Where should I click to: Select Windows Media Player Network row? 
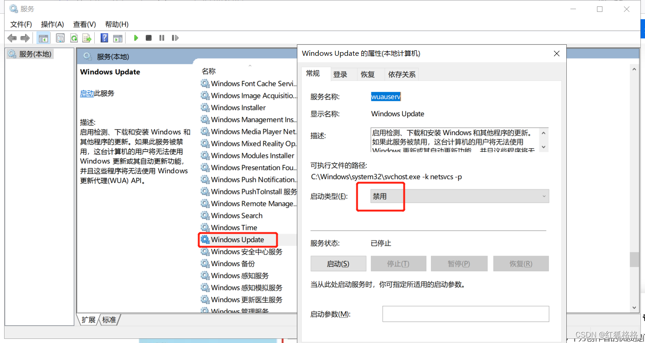tap(248, 131)
